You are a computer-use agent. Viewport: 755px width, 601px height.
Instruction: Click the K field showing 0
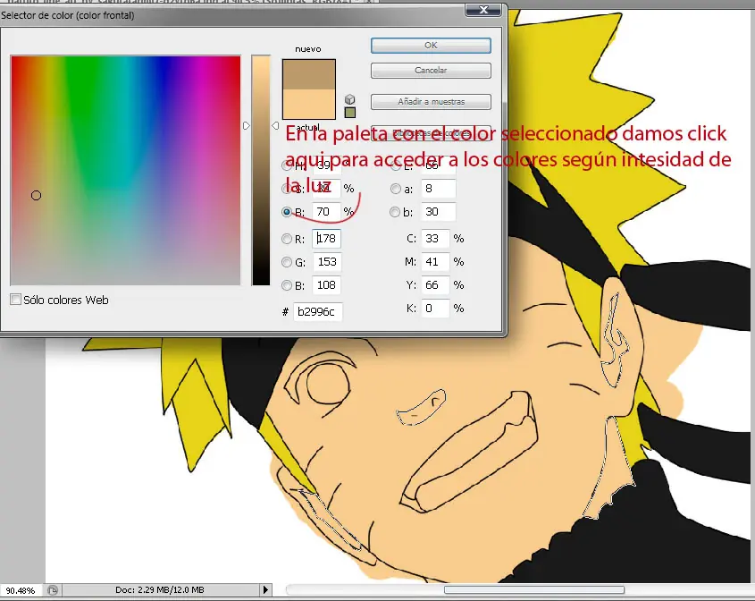click(x=435, y=308)
